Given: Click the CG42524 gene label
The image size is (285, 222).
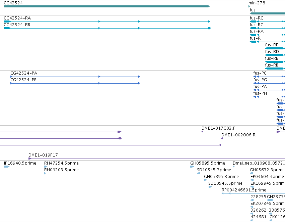Looking at the screenshot, I should (x=13, y=3).
